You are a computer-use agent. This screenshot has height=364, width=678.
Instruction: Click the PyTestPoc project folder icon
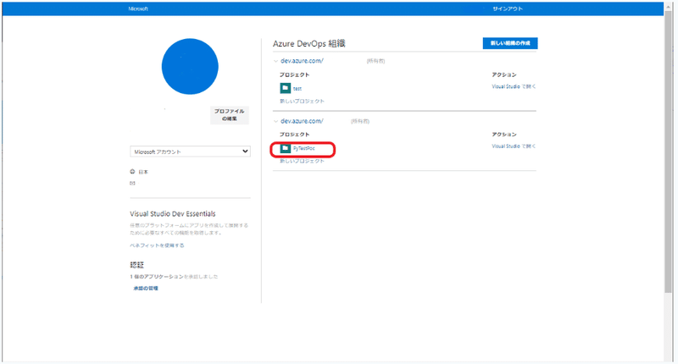(285, 148)
